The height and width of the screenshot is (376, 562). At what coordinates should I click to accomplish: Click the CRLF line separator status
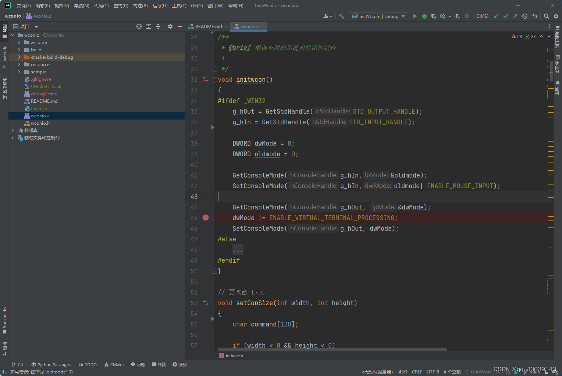(417, 372)
